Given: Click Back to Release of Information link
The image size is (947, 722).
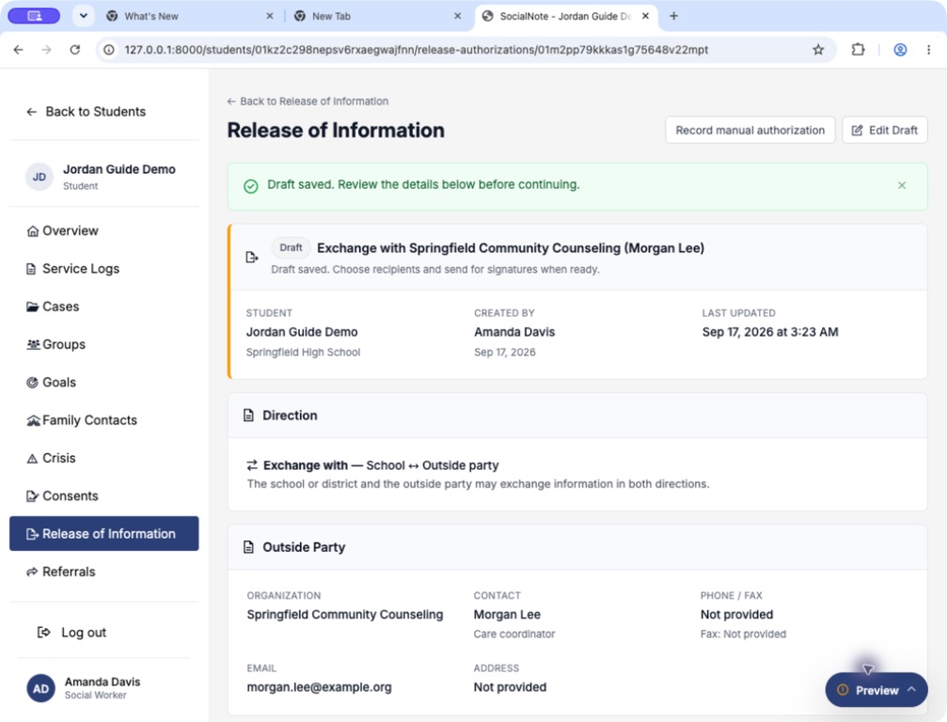Looking at the screenshot, I should 308,102.
